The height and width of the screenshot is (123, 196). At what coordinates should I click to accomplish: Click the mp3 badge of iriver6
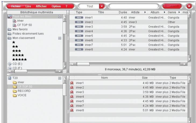(79, 40)
